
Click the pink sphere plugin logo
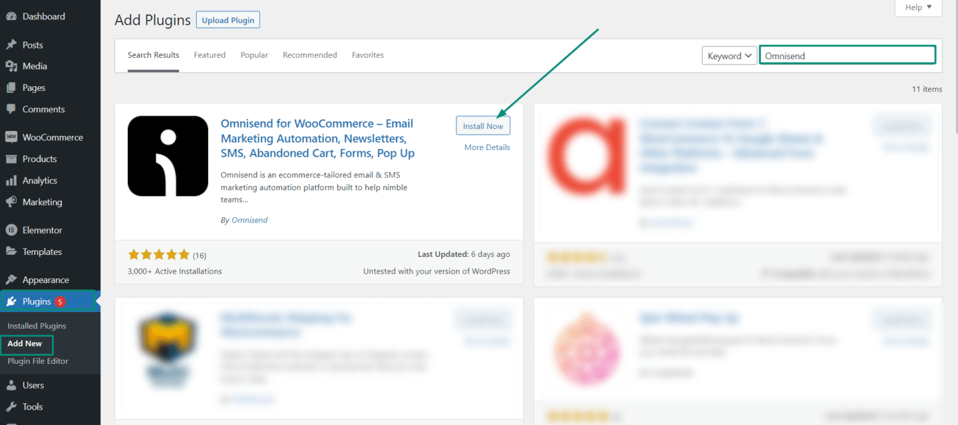(x=587, y=349)
